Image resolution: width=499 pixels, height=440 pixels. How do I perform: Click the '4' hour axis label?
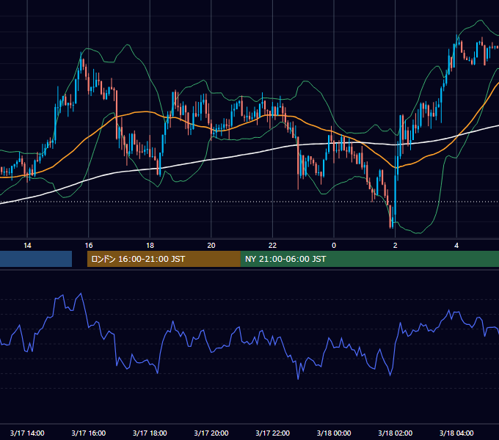point(456,246)
